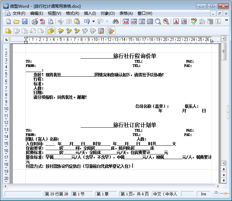Open the 对象(O) menu
Viewport: 232px width, 201px height.
coord(107,13)
